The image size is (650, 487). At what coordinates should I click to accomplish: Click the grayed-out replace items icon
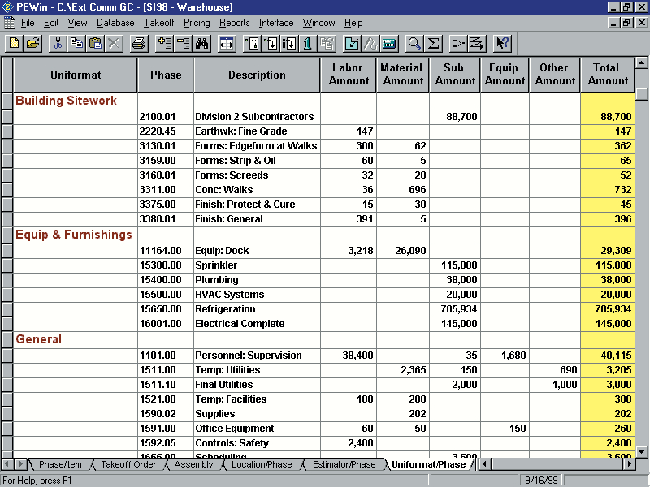[x=327, y=43]
